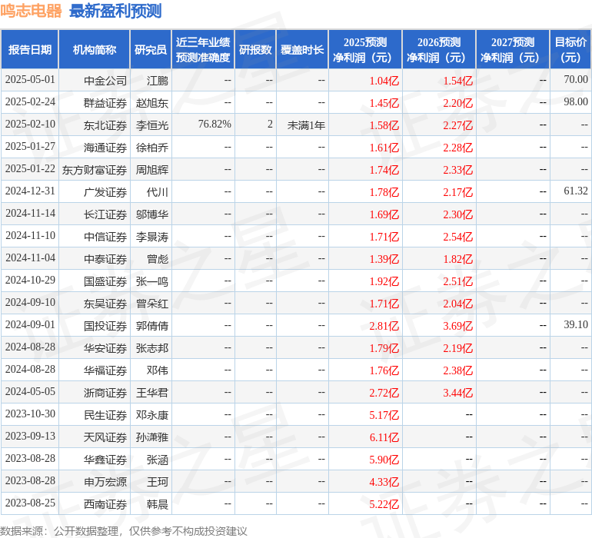Screen dimensions: 592x538
Task: Click the accuracy value 76.82%
Action: 215,124
